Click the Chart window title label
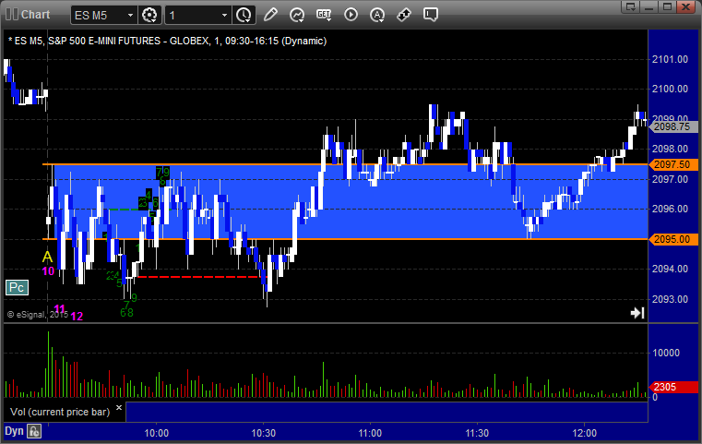Viewport: 702px width, 444px height. coord(35,15)
